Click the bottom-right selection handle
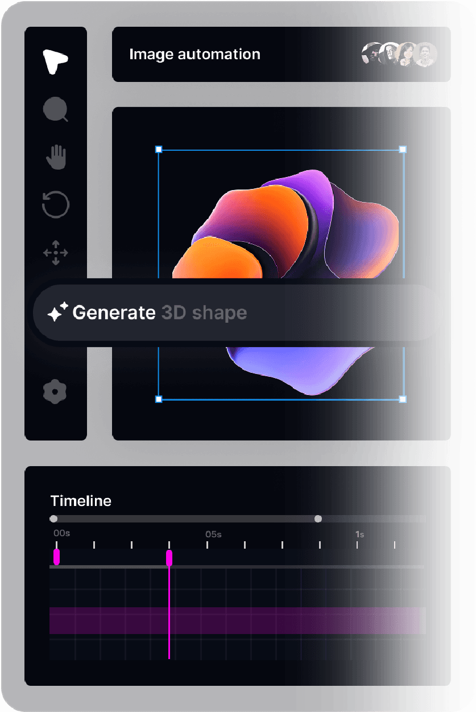This screenshot has height=712, width=476. [403, 399]
